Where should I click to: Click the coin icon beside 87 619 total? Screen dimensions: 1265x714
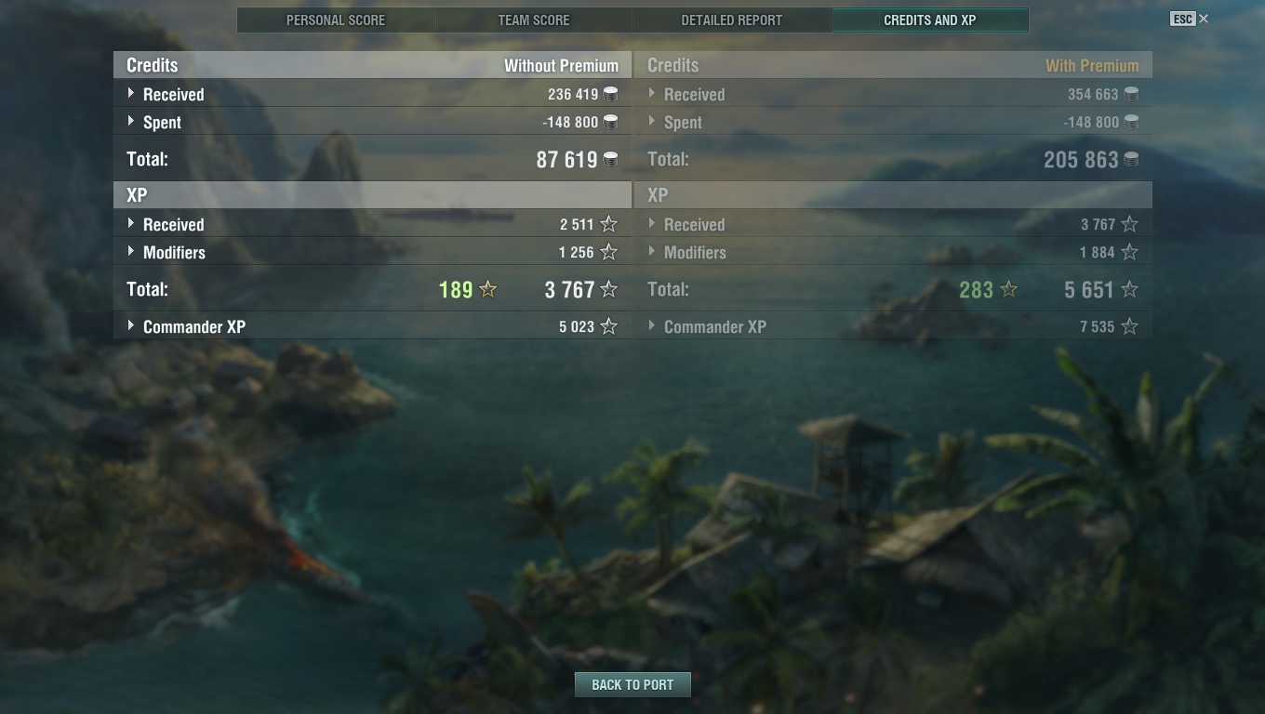click(x=611, y=160)
